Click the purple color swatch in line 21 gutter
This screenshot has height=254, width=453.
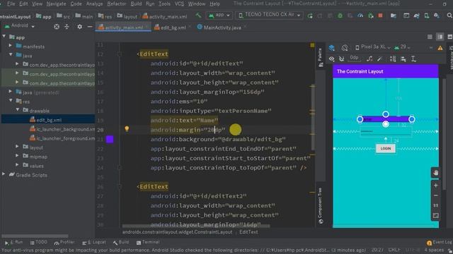coord(110,140)
